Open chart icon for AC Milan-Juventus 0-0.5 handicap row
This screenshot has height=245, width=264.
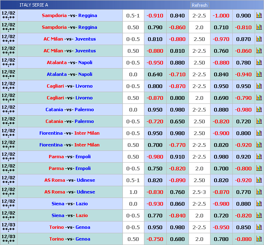click(x=259, y=39)
